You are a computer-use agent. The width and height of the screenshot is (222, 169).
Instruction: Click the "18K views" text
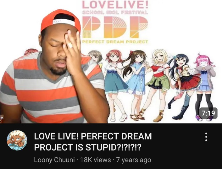pos(96,160)
